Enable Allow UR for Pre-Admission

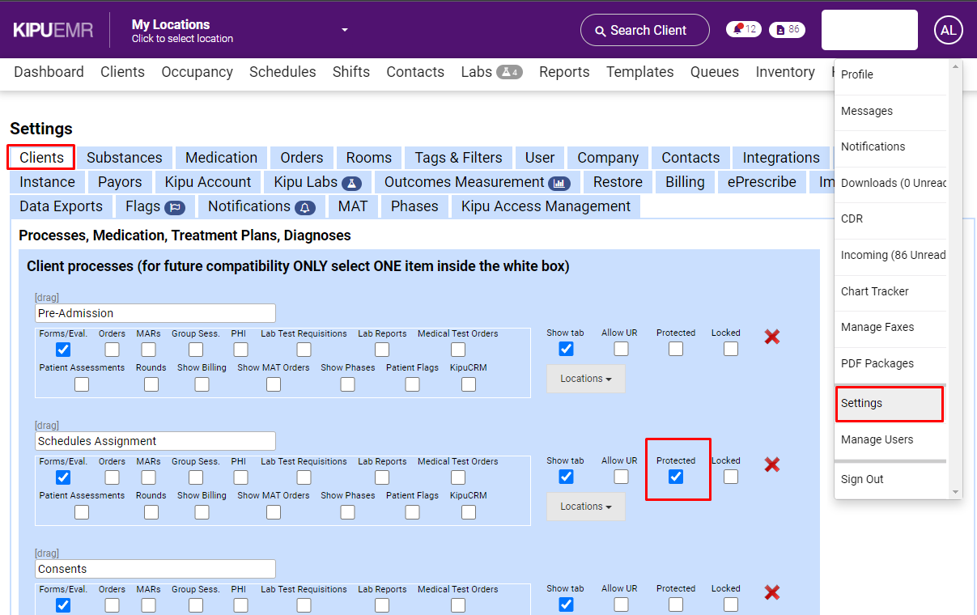click(621, 349)
